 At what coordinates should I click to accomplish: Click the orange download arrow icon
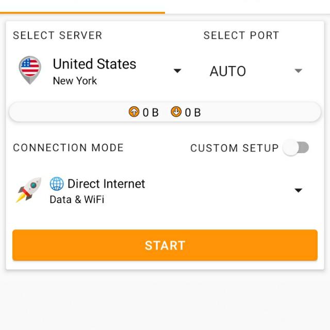(176, 112)
